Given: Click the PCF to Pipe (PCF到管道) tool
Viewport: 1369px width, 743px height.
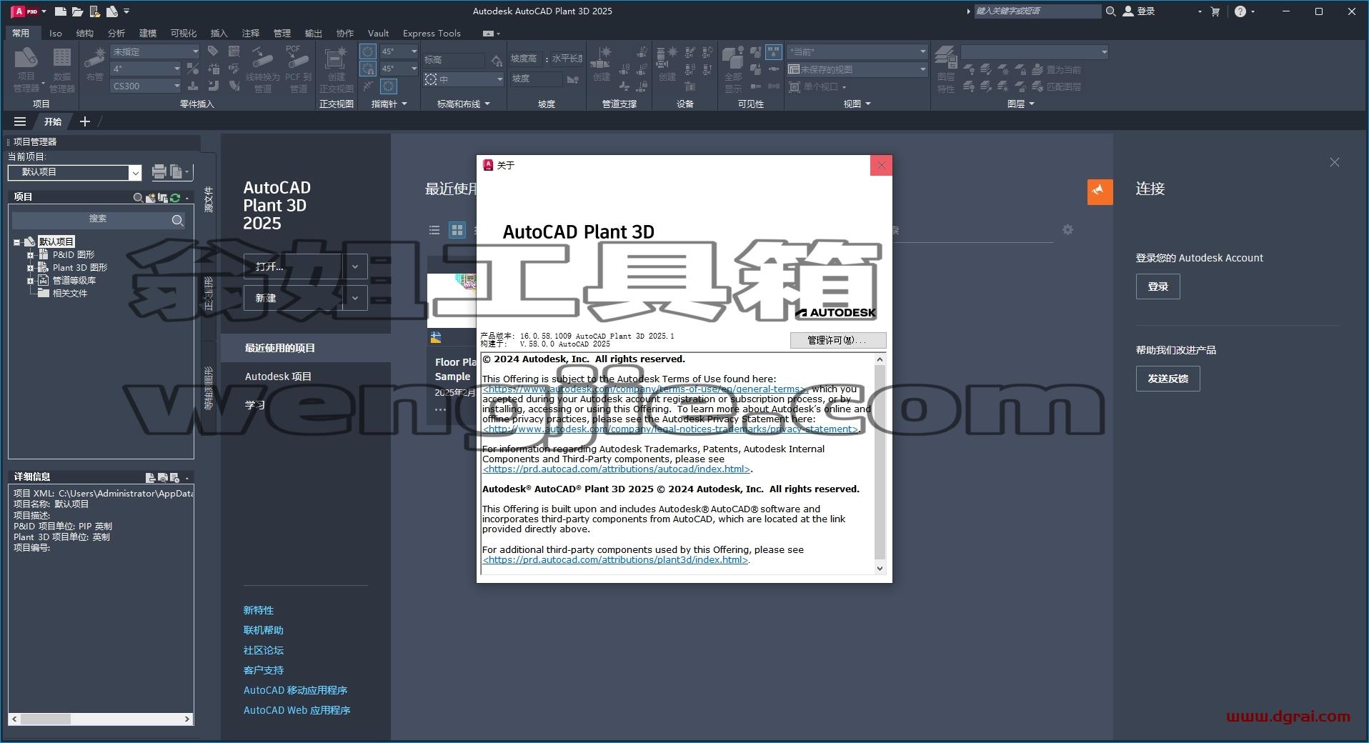Looking at the screenshot, I should (298, 69).
